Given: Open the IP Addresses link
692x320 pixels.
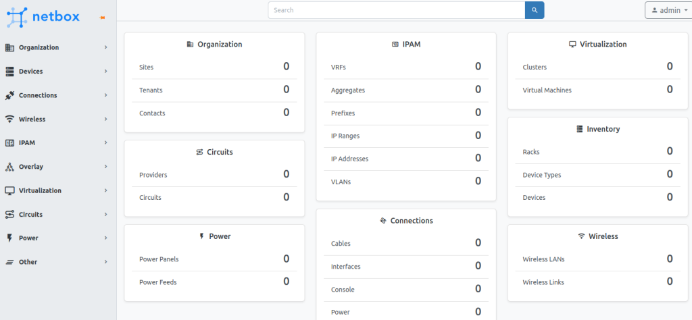Looking at the screenshot, I should point(349,159).
